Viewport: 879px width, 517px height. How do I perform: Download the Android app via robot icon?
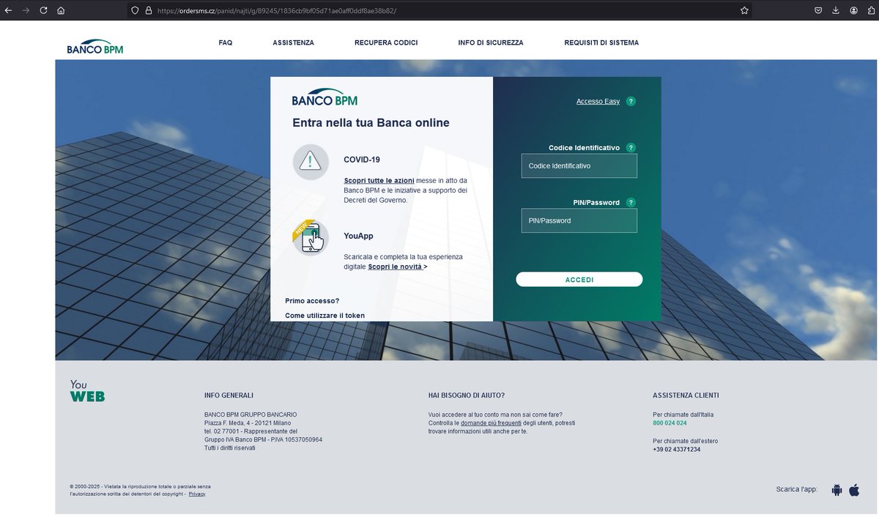tap(837, 490)
